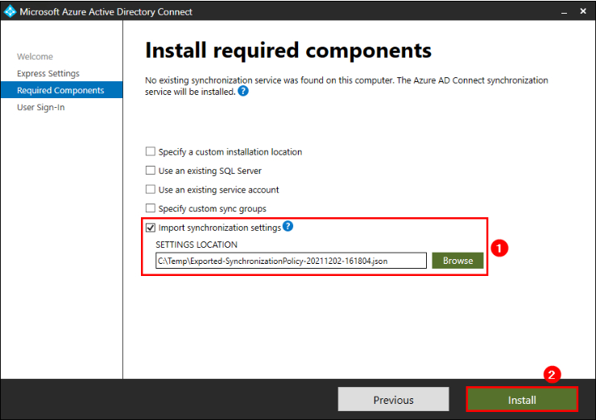Screen dimensions: 596x420
Task: Select Required Components step
Action: (61, 90)
